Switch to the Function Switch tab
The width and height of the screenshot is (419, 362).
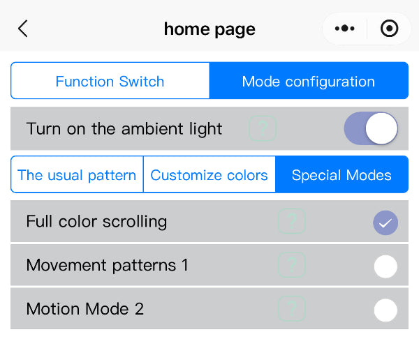[x=110, y=81]
